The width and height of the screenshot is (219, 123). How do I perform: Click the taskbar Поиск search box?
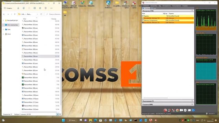(72, 120)
